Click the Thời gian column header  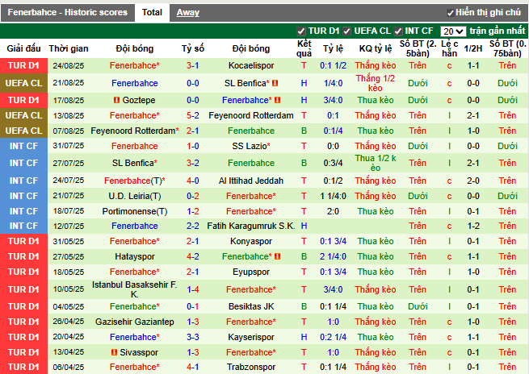coord(69,48)
